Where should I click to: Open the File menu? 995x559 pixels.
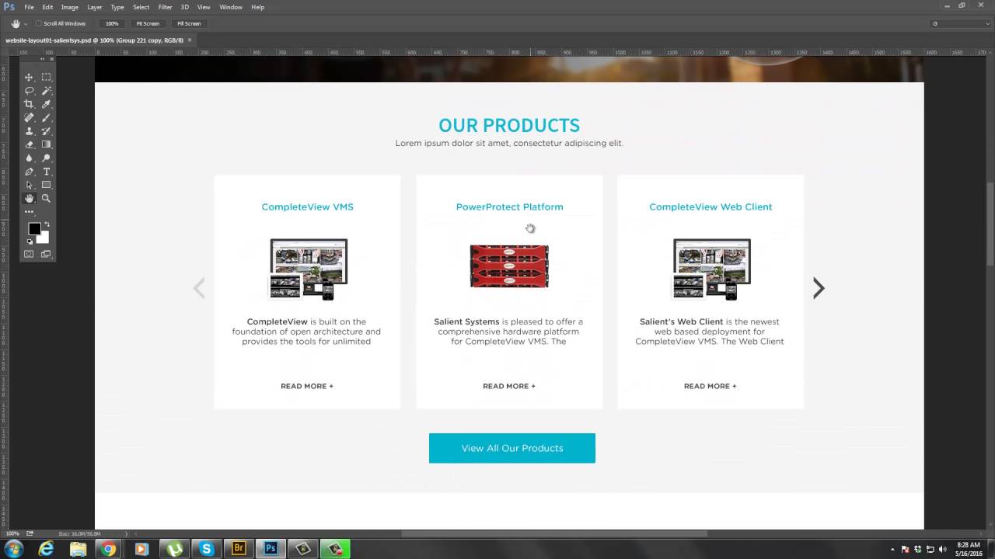click(29, 7)
